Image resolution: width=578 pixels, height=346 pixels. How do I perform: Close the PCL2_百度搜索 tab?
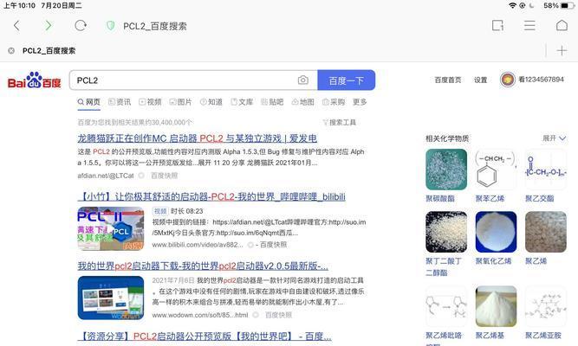pos(11,50)
